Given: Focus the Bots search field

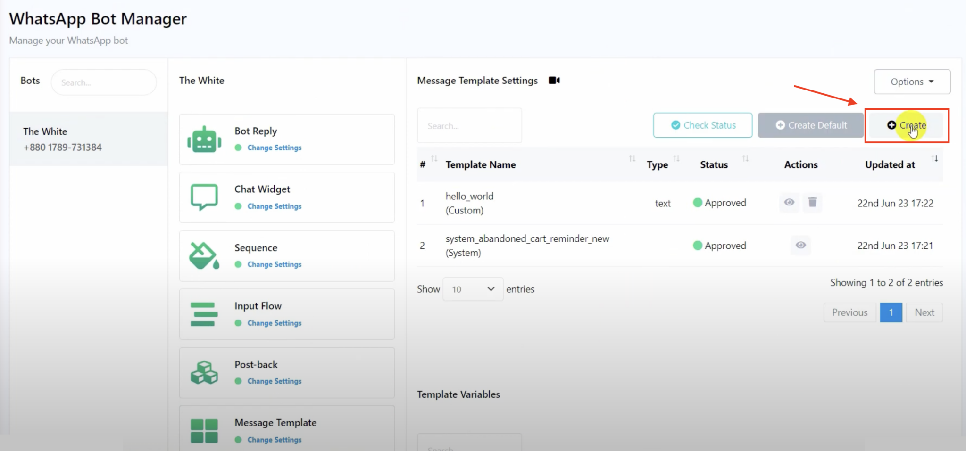Looking at the screenshot, I should pyautogui.click(x=104, y=82).
